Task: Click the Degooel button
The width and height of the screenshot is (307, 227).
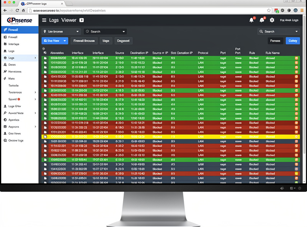Action: [123, 41]
